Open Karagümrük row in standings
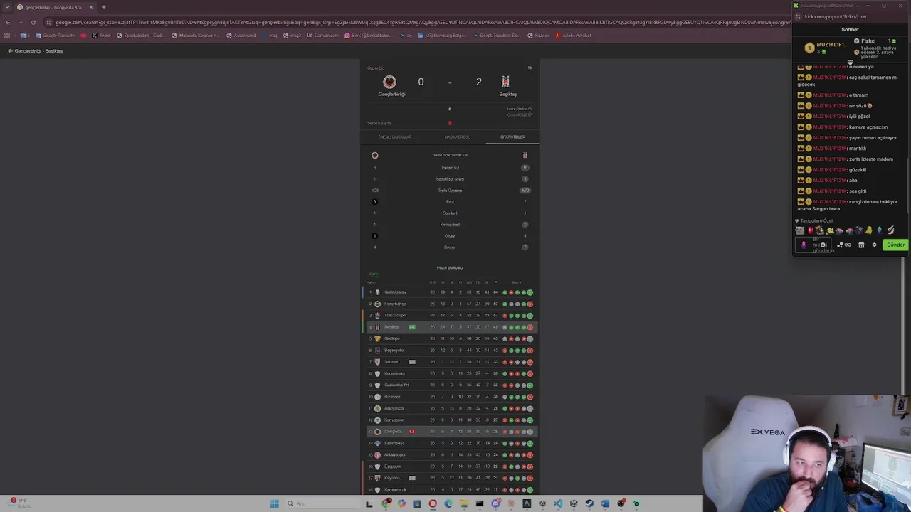911x512 pixels. pyautogui.click(x=450, y=489)
